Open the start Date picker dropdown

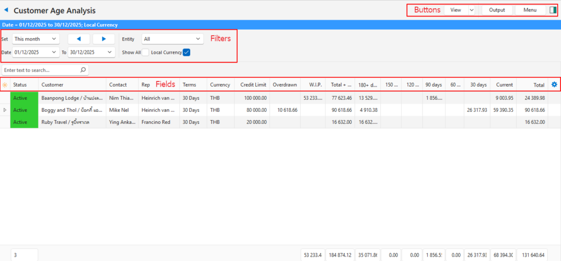pyautogui.click(x=54, y=52)
